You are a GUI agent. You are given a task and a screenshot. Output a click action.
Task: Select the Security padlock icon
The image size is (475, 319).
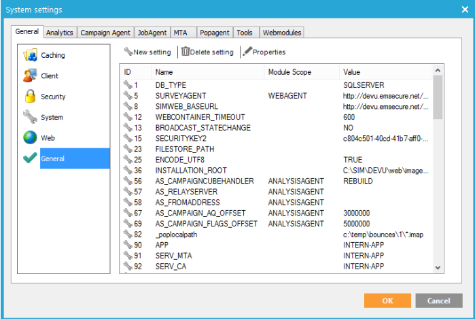pyautogui.click(x=30, y=97)
